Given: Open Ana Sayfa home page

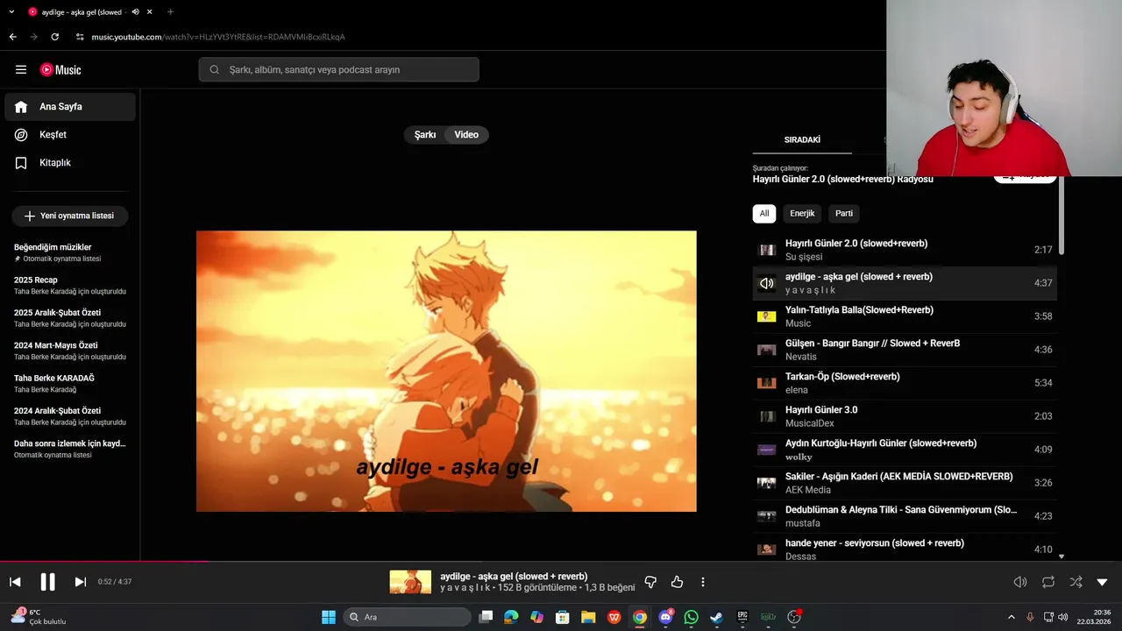Looking at the screenshot, I should tap(70, 107).
